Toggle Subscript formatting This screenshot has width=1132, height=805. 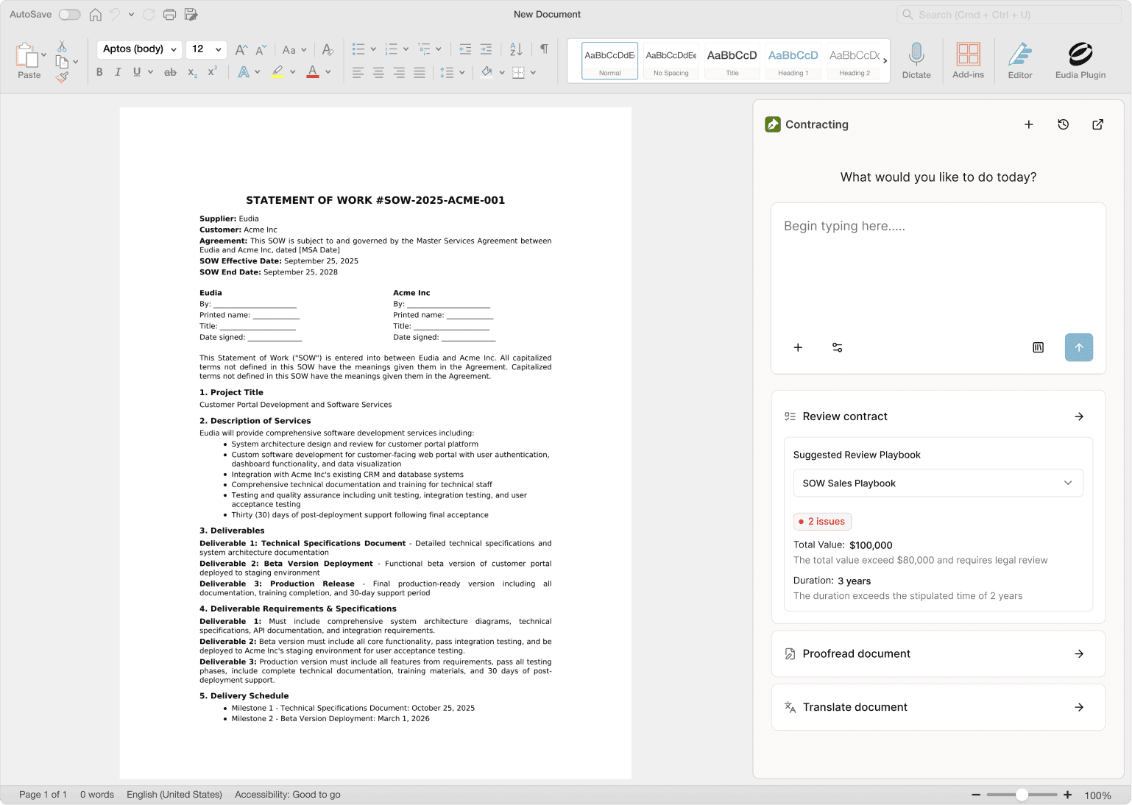[192, 72]
